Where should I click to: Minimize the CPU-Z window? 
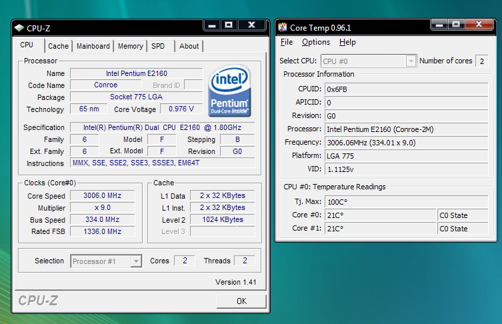coord(212,25)
